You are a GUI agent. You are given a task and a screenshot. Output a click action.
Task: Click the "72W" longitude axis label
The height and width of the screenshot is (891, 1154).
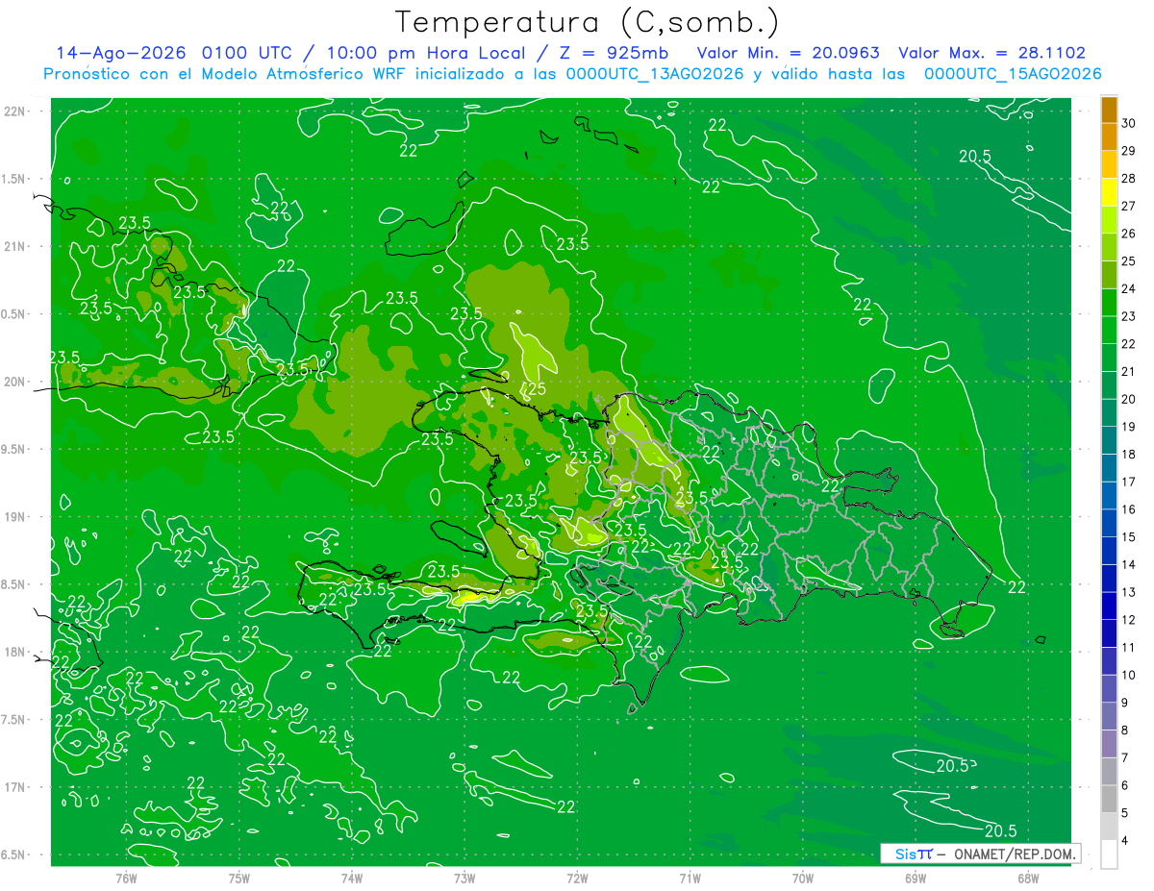point(577,879)
